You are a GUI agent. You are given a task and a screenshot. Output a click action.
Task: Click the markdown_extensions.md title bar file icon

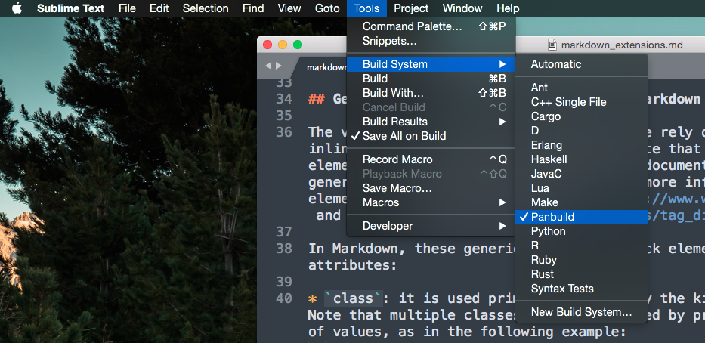click(x=552, y=45)
